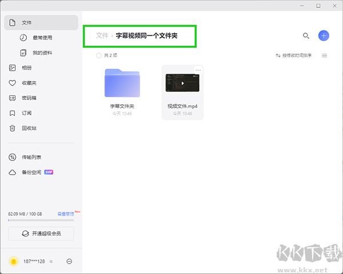The width and height of the screenshot is (343, 274).
Task: Open the three-dot menu on 视频文件.mp4
Action: tap(198, 70)
